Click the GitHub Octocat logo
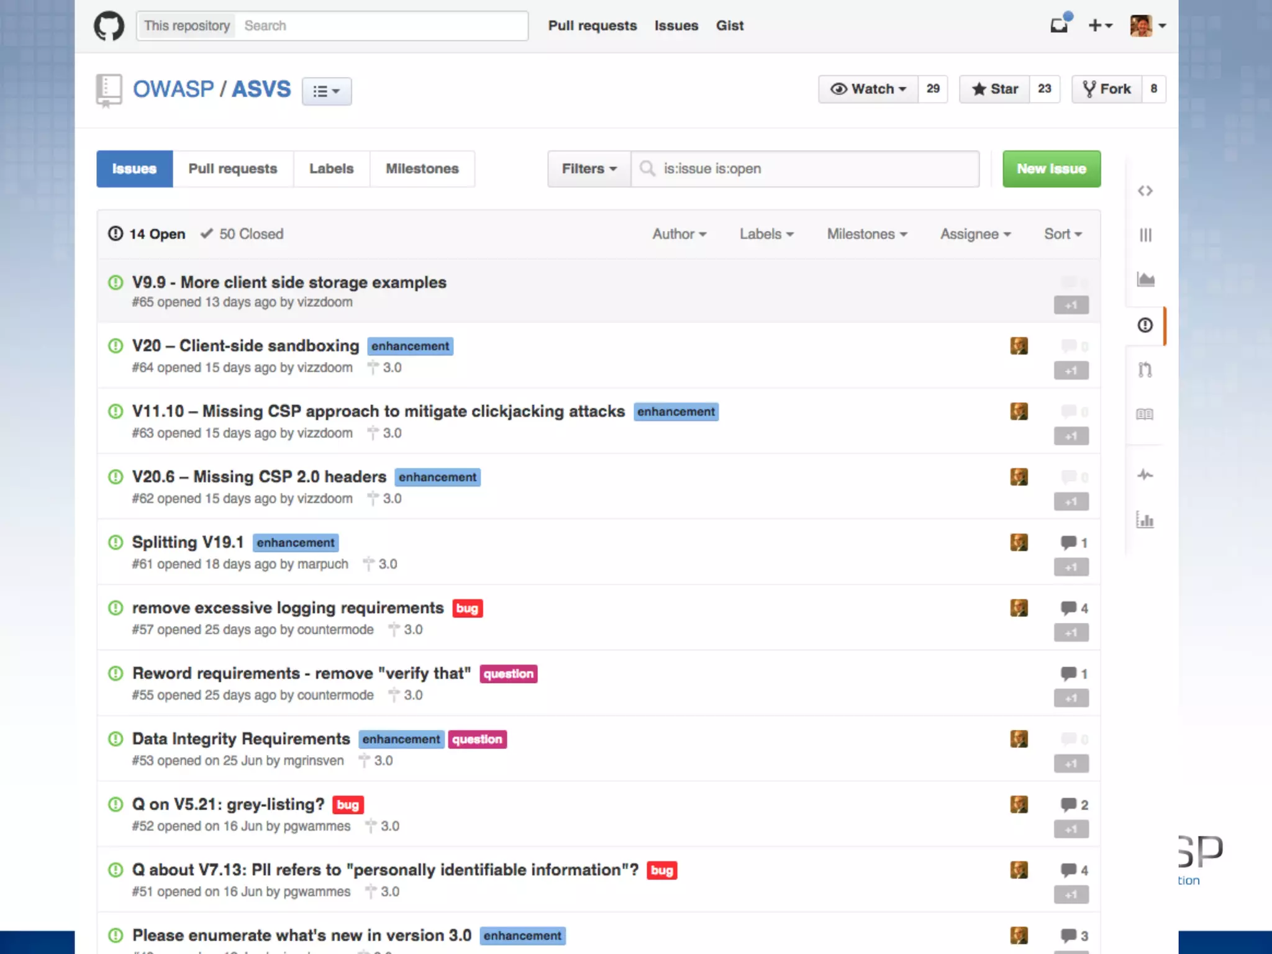 pyautogui.click(x=109, y=26)
